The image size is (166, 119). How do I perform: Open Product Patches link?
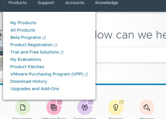click(27, 67)
